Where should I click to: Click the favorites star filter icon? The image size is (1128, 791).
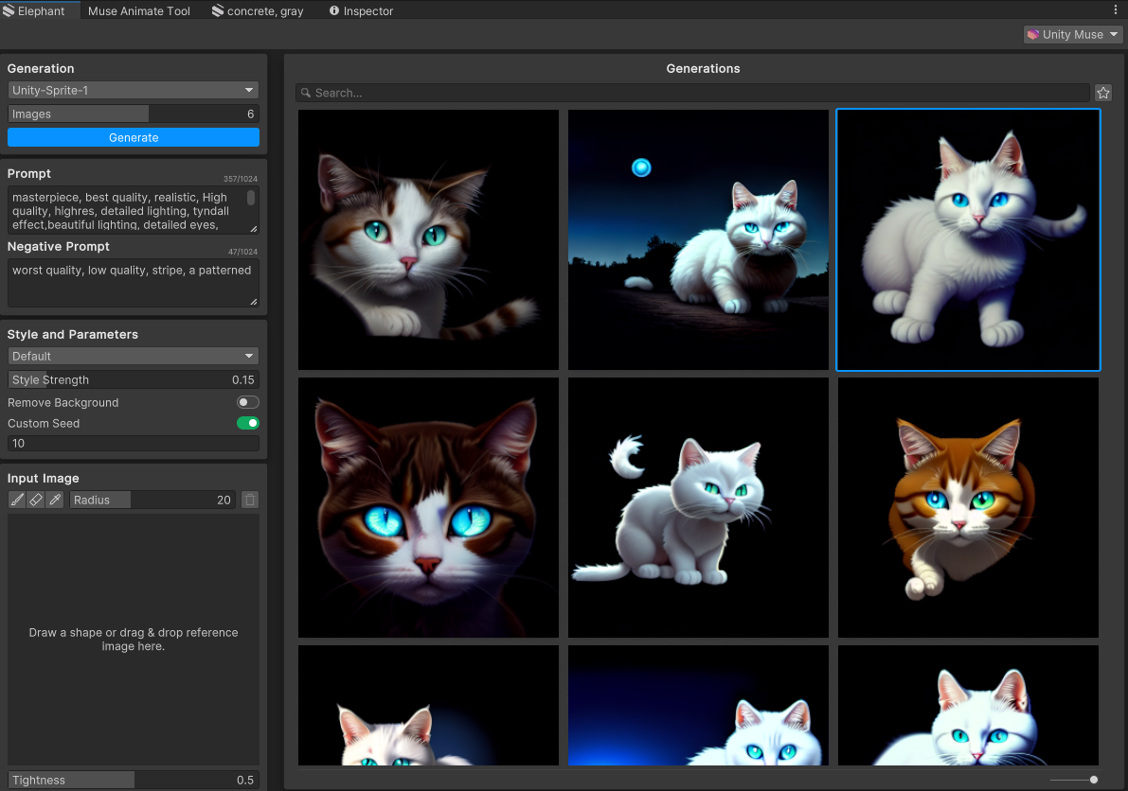(1102, 93)
